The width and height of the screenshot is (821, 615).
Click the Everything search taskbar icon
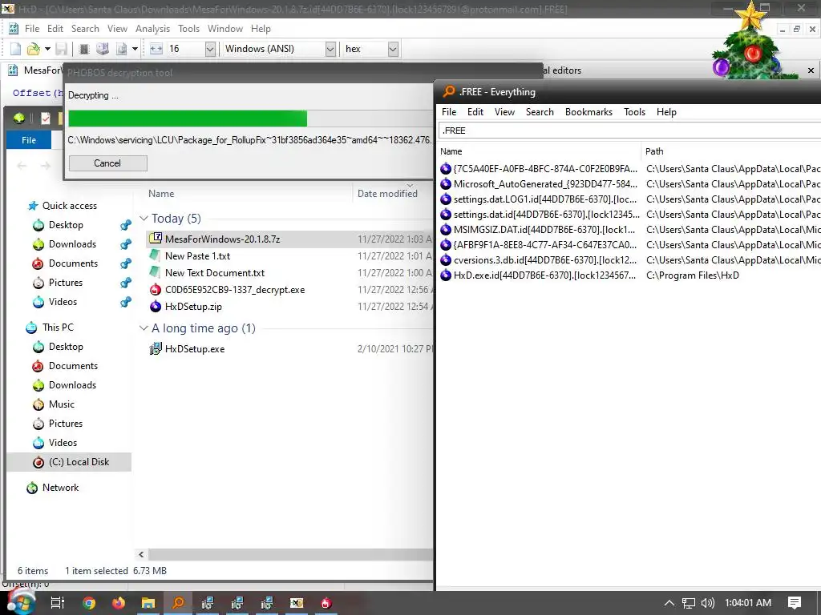point(178,603)
